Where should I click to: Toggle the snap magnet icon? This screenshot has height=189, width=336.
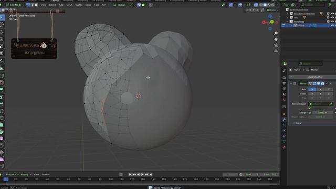coord(139,5)
